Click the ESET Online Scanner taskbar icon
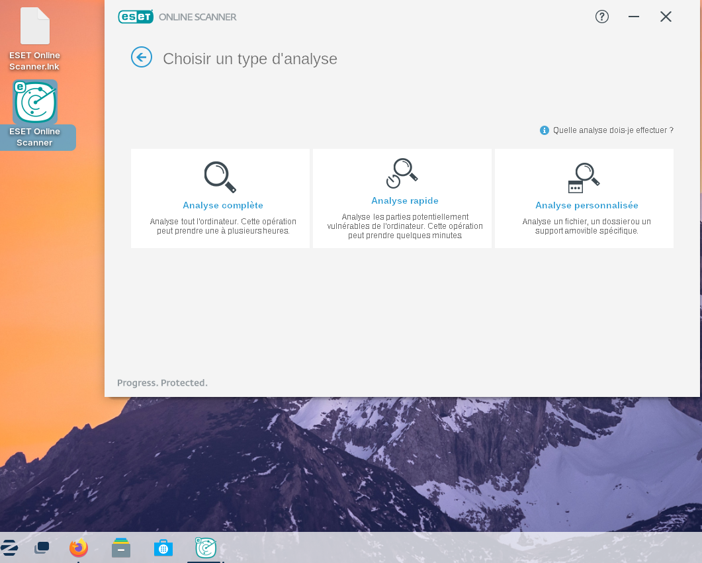The image size is (702, 563). 206,548
